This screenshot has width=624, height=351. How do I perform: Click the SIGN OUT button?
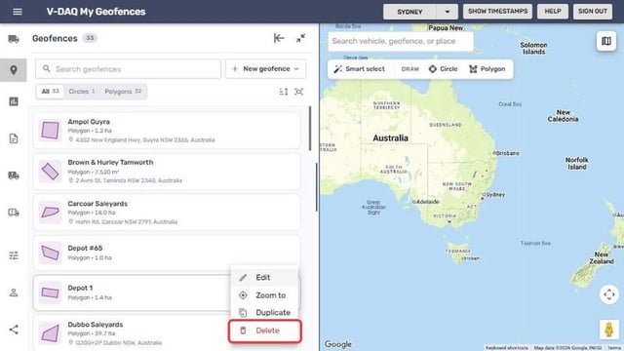pos(593,12)
